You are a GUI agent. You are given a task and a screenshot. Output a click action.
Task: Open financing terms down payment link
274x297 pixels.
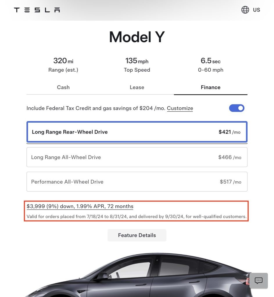(x=80, y=207)
